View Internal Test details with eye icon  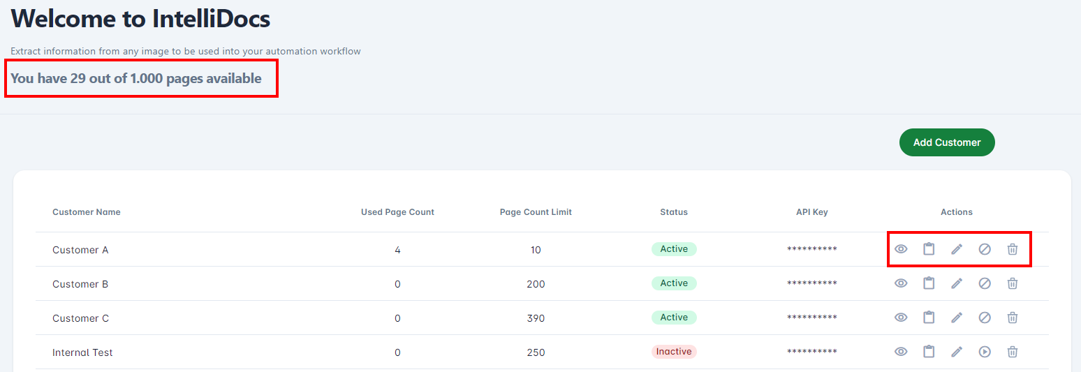(x=901, y=352)
